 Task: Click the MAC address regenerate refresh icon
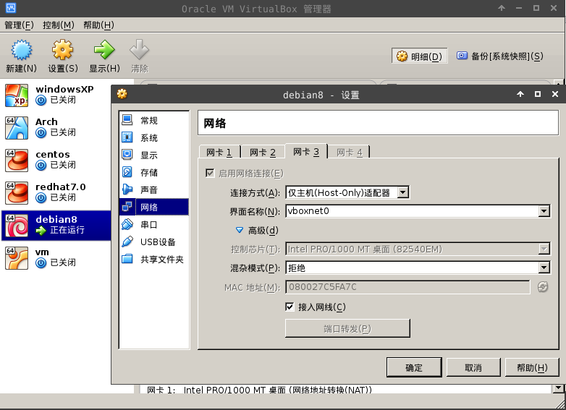(543, 287)
